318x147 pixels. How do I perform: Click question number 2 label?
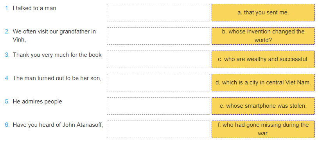7,31
